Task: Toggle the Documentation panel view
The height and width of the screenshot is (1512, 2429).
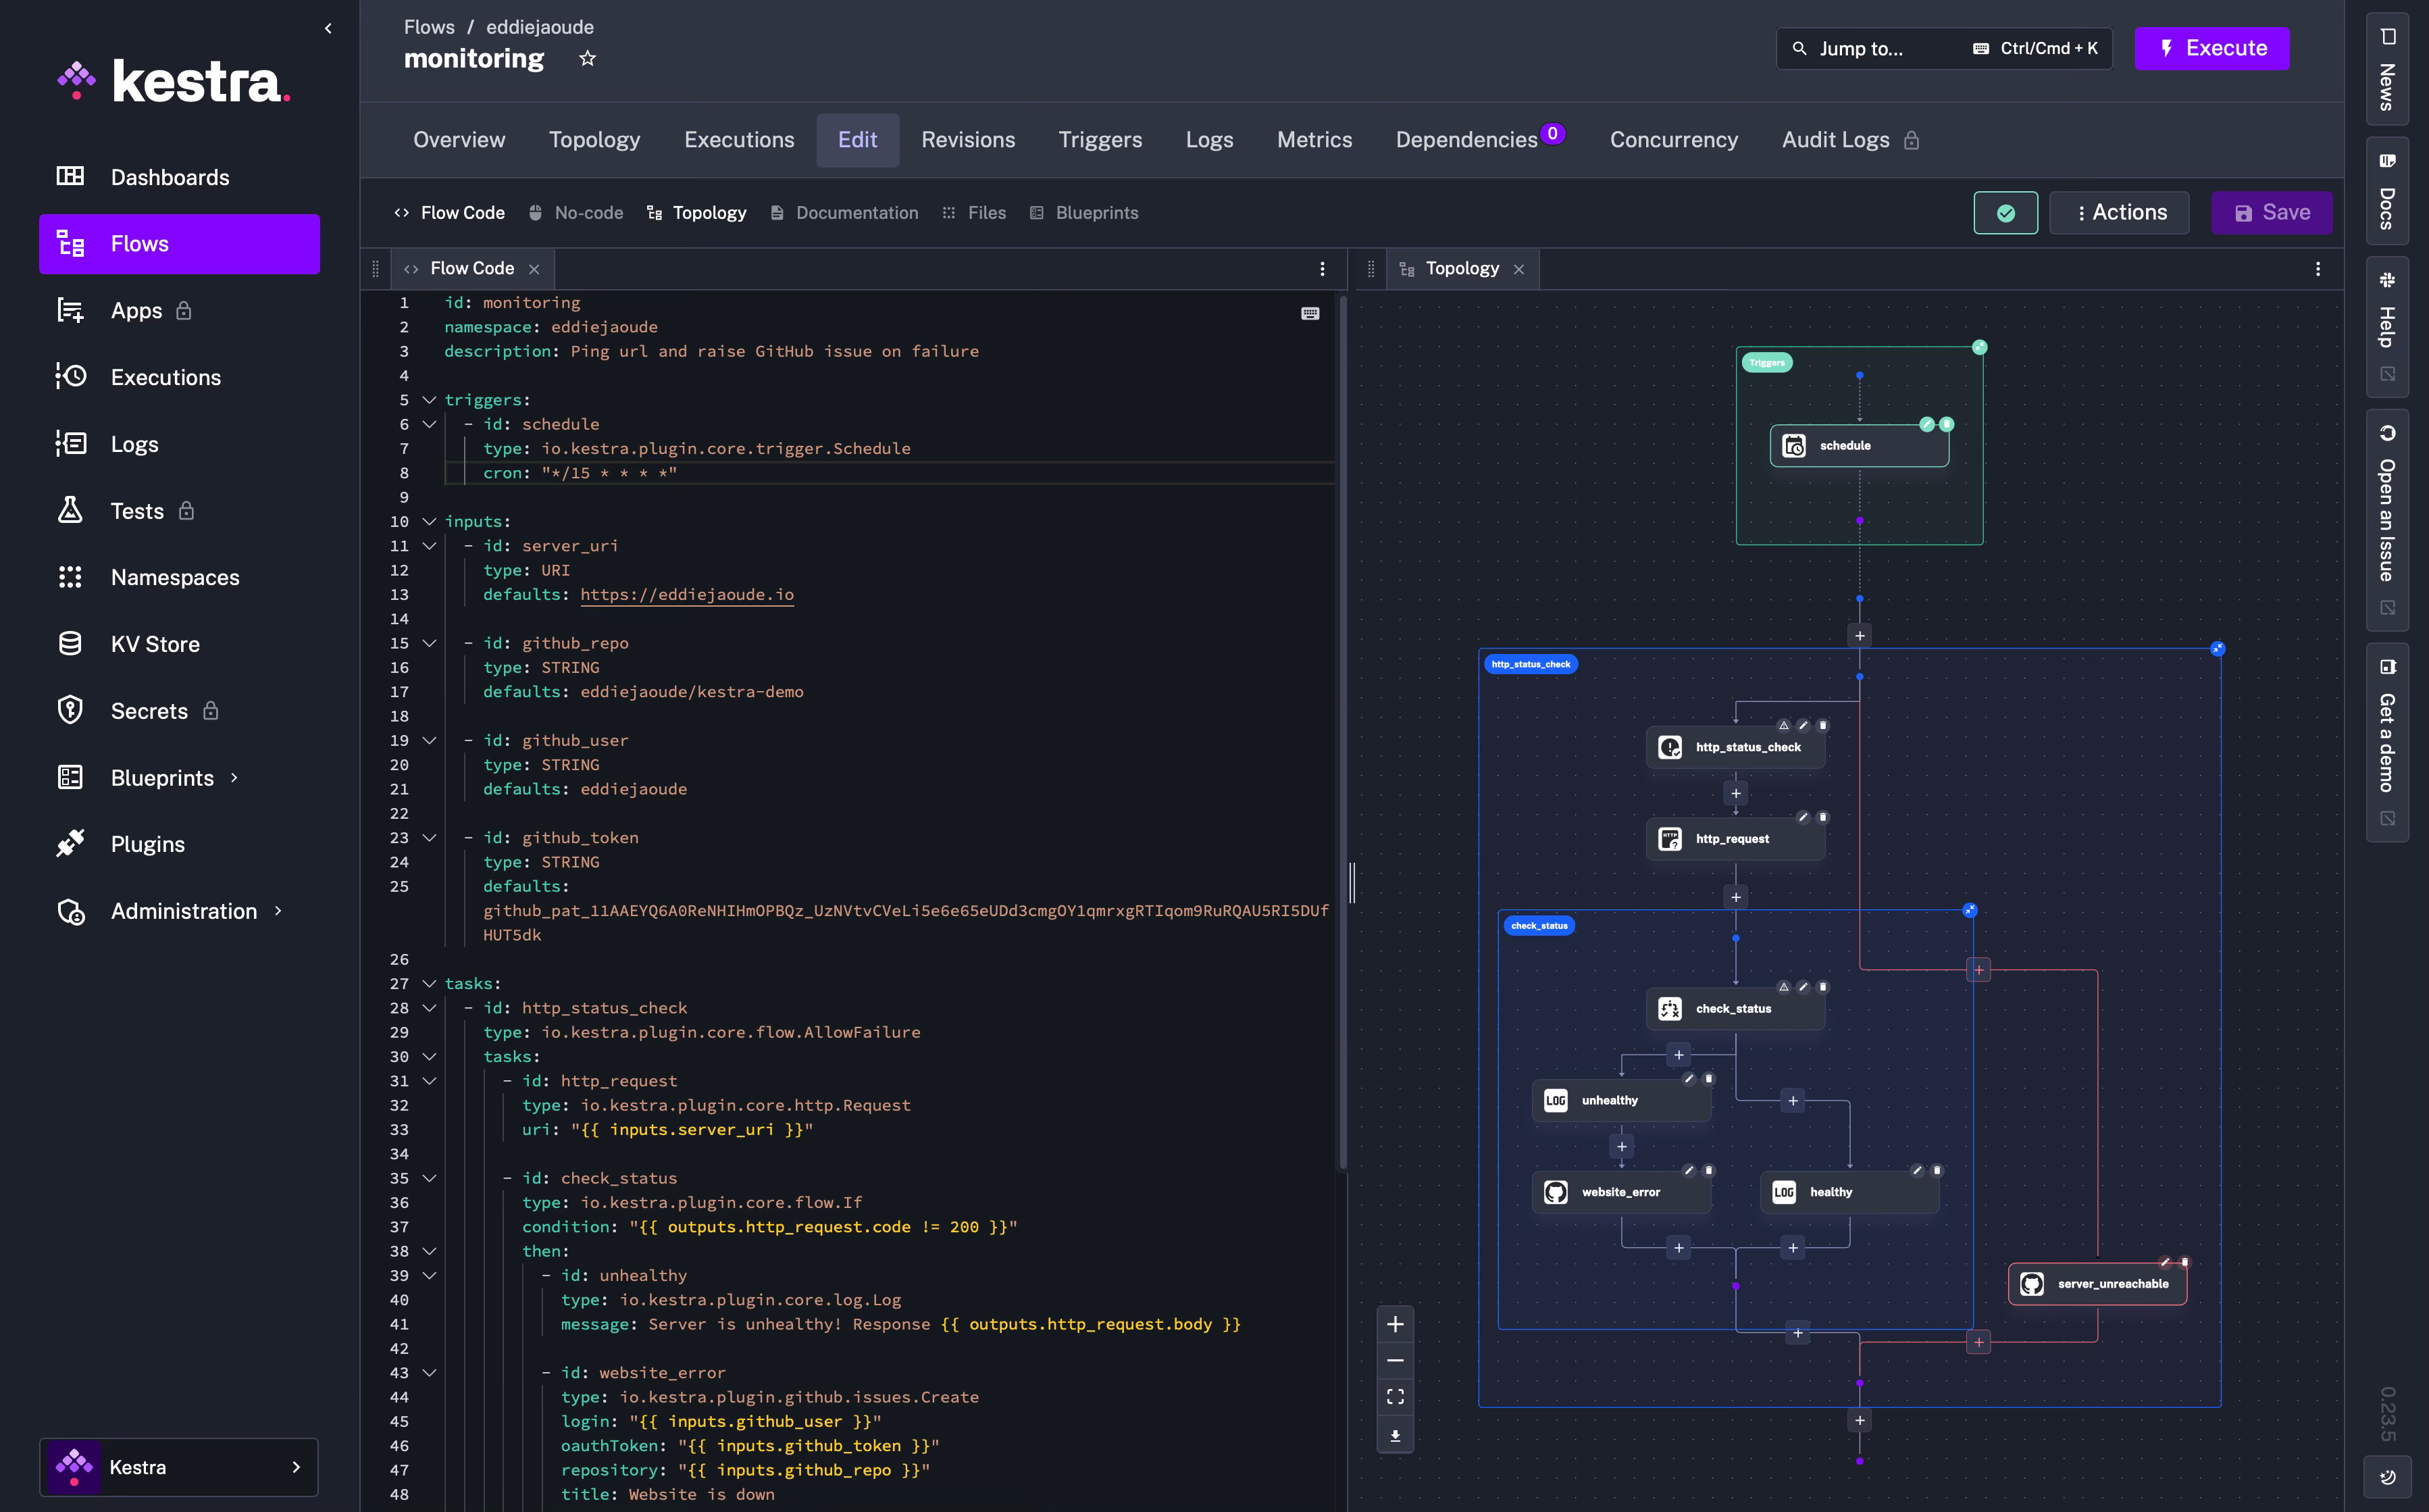Action: 844,213
